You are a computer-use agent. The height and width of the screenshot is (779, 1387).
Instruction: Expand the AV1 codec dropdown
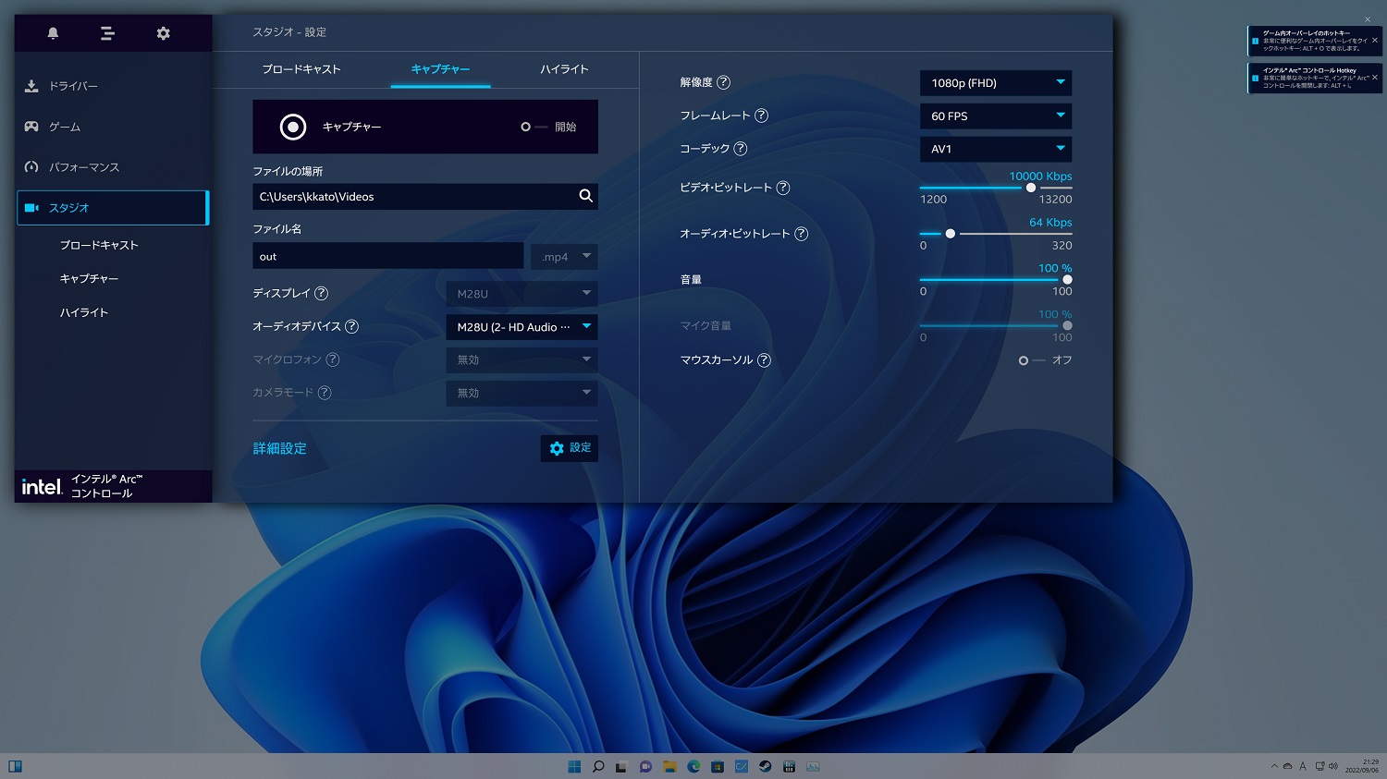(x=995, y=150)
